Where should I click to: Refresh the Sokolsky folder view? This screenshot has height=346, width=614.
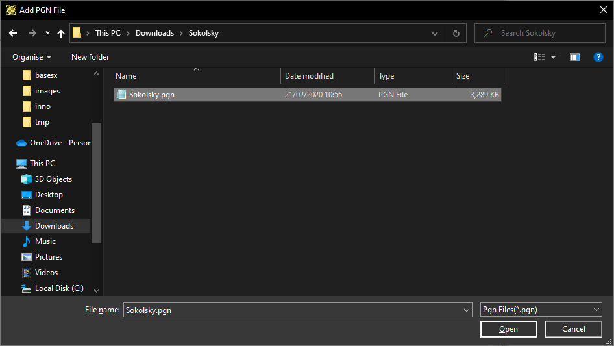tap(456, 33)
